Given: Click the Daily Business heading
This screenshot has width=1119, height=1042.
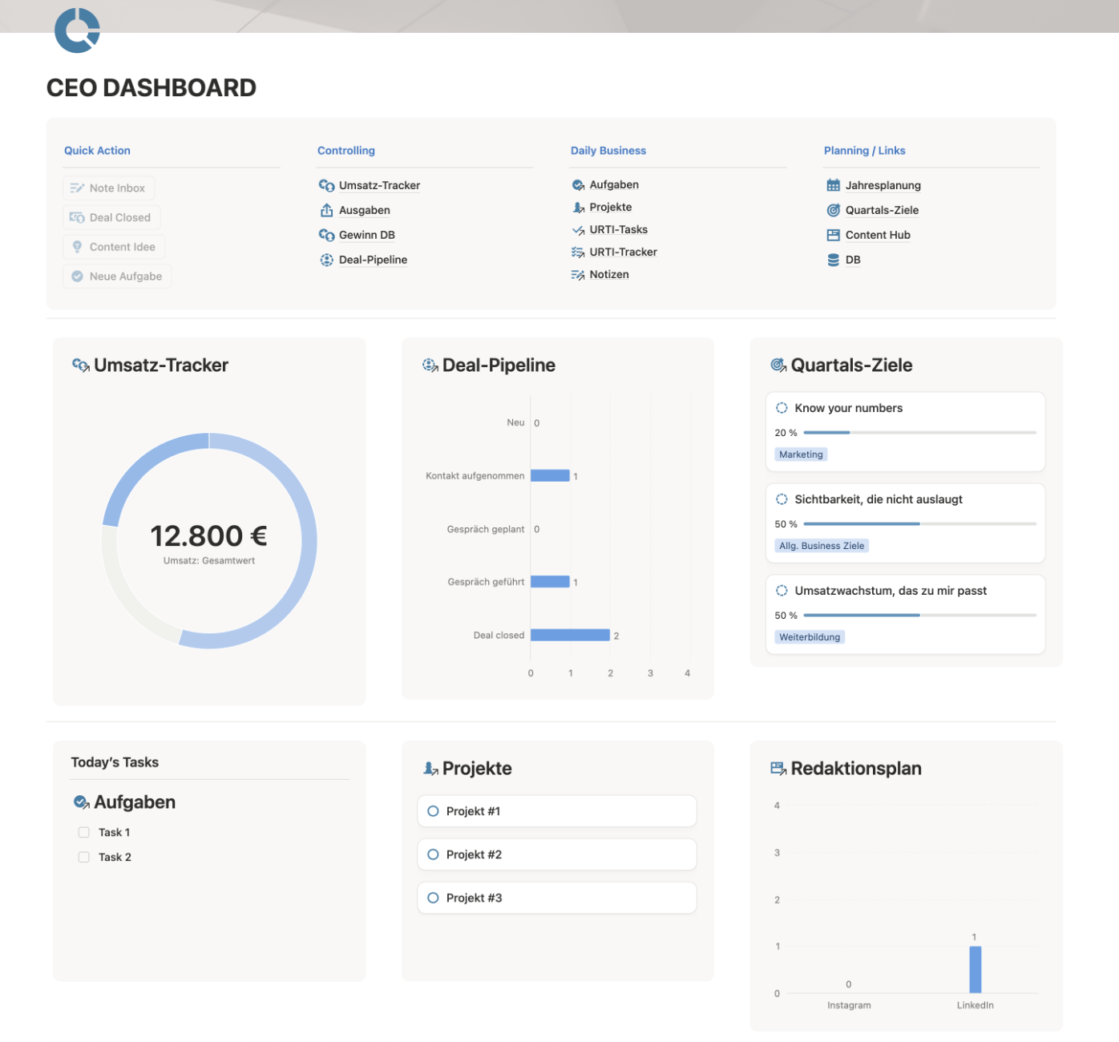Looking at the screenshot, I should [x=608, y=151].
